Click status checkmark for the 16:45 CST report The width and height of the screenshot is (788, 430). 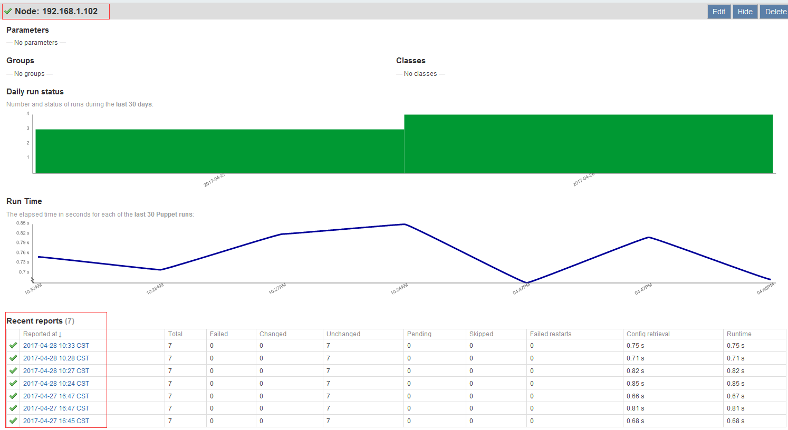pyautogui.click(x=13, y=421)
